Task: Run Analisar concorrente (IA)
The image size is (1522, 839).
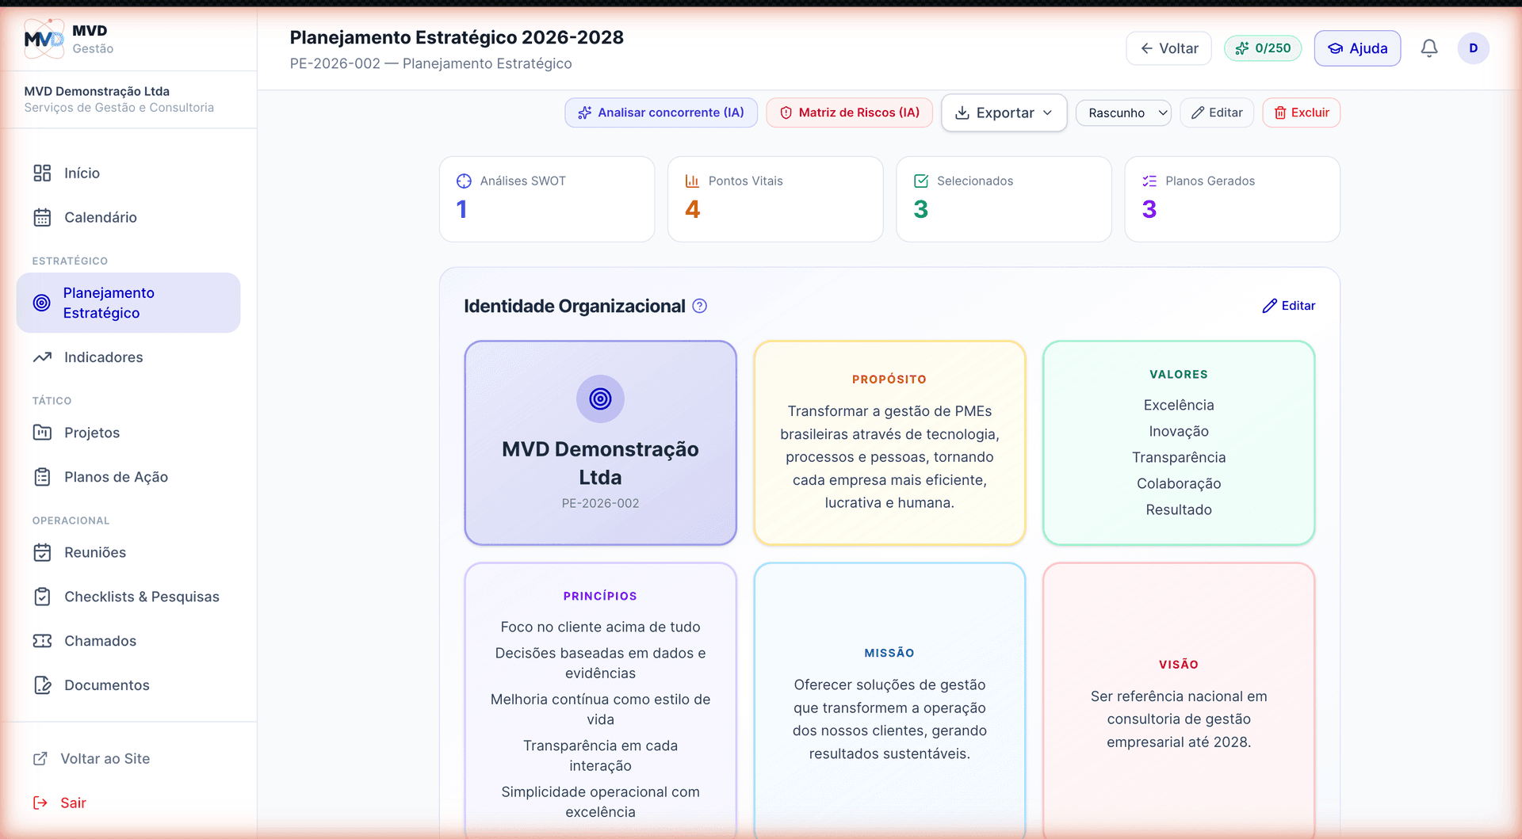Action: pos(661,113)
